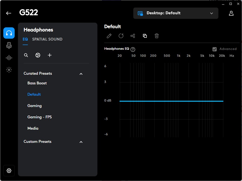
Task: Select the Bass Boost preset
Action: point(37,83)
